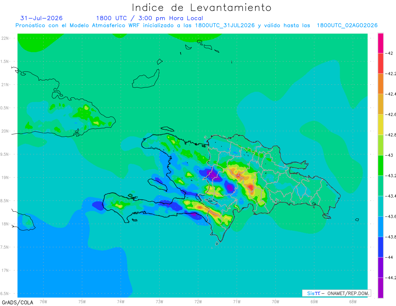Click the "74W" longitude label

coord(121,301)
